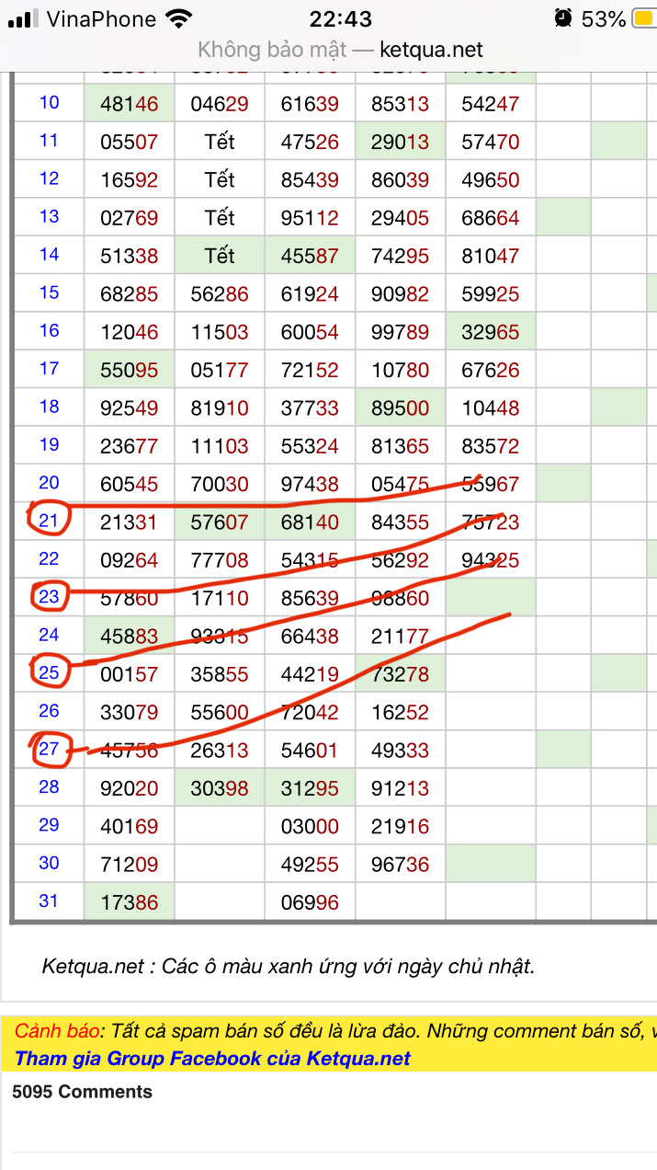This screenshot has width=657, height=1170.
Task: Click day 16 row number
Action: 49,330
